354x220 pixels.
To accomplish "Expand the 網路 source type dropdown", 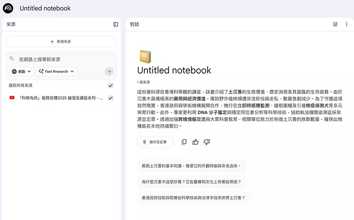I will tap(22, 71).
